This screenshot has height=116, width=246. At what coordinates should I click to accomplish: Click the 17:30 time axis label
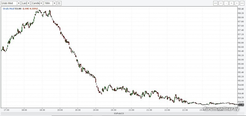6,110
